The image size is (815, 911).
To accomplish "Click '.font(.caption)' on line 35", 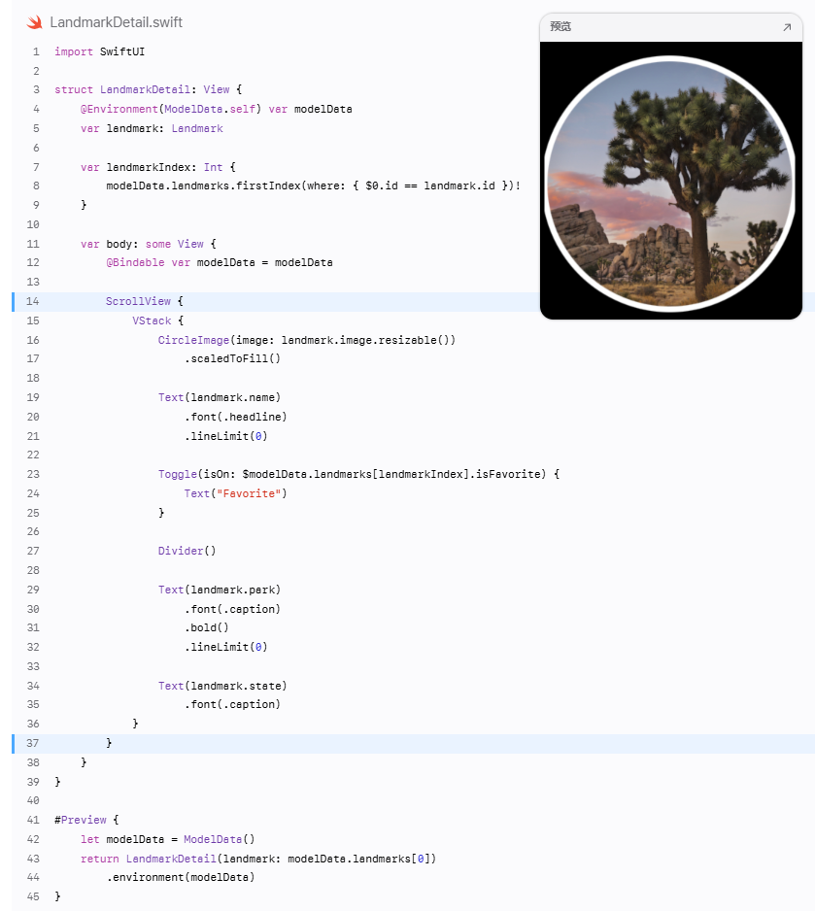I will click(232, 704).
